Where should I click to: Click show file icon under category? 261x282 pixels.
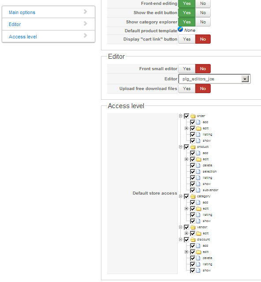[198, 221]
